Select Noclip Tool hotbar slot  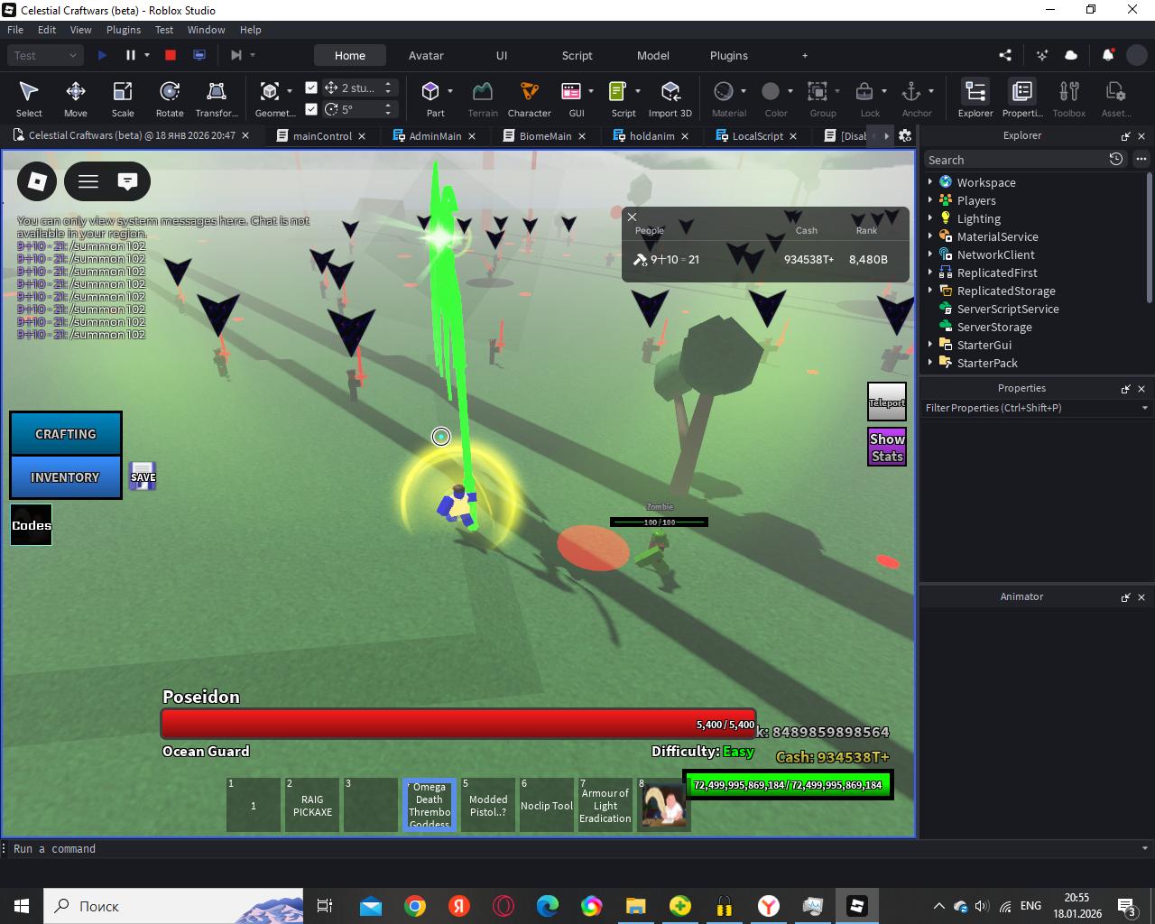[547, 805]
